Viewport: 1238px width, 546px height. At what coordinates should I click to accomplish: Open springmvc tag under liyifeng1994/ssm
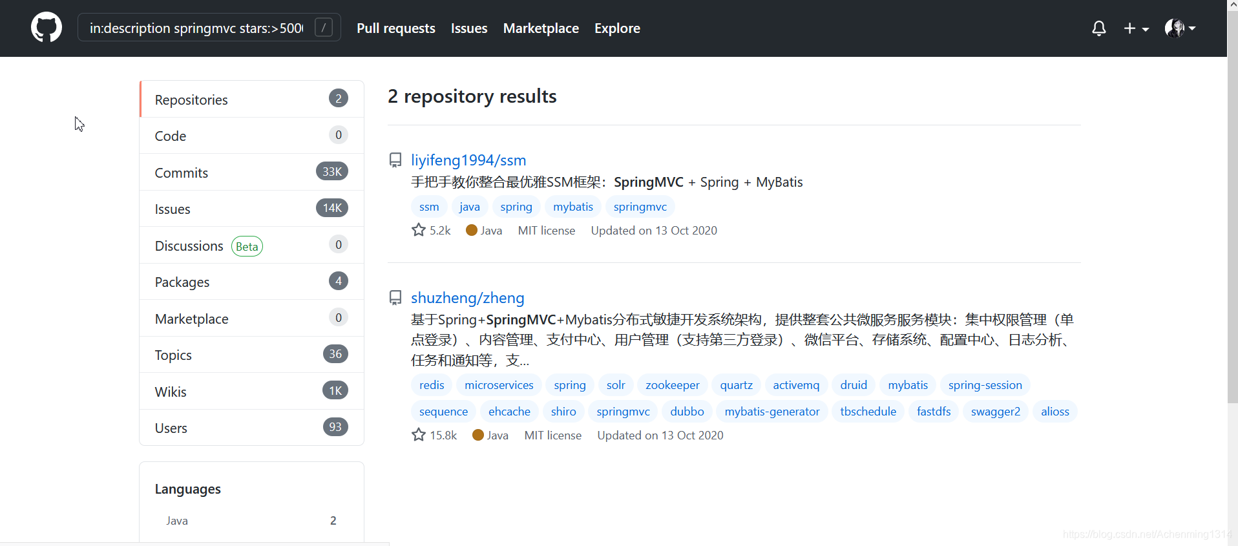[x=640, y=207]
